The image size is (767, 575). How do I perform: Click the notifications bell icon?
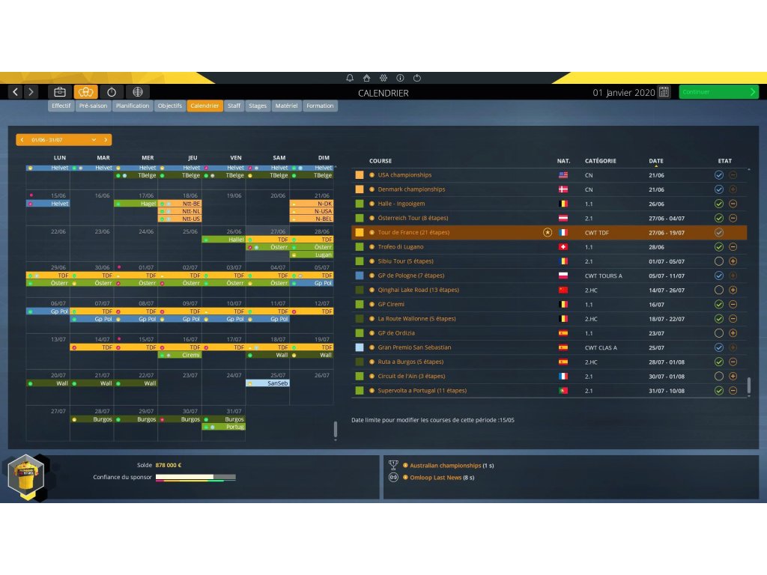click(350, 78)
